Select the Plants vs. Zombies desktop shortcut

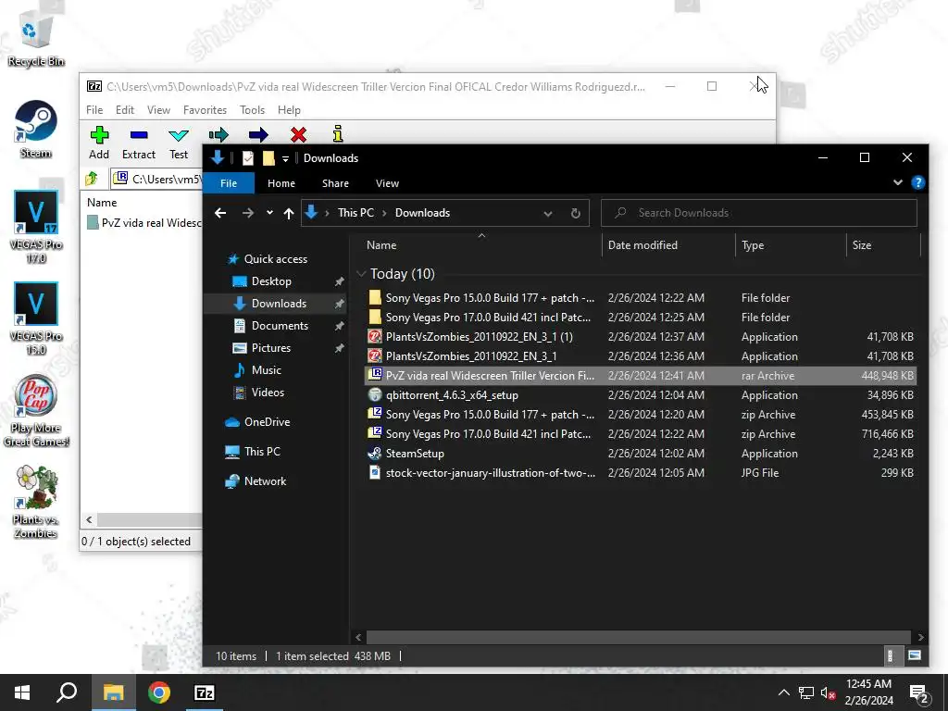[36, 502]
